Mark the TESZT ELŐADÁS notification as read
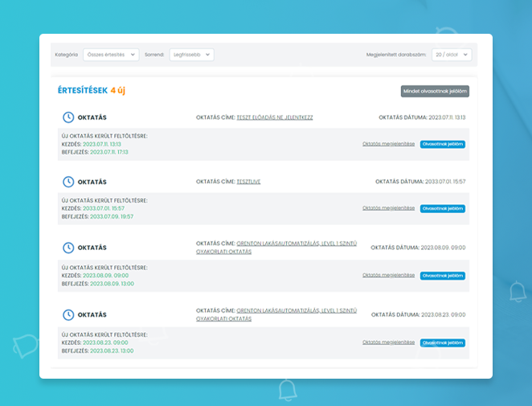The image size is (532, 406). [x=442, y=144]
